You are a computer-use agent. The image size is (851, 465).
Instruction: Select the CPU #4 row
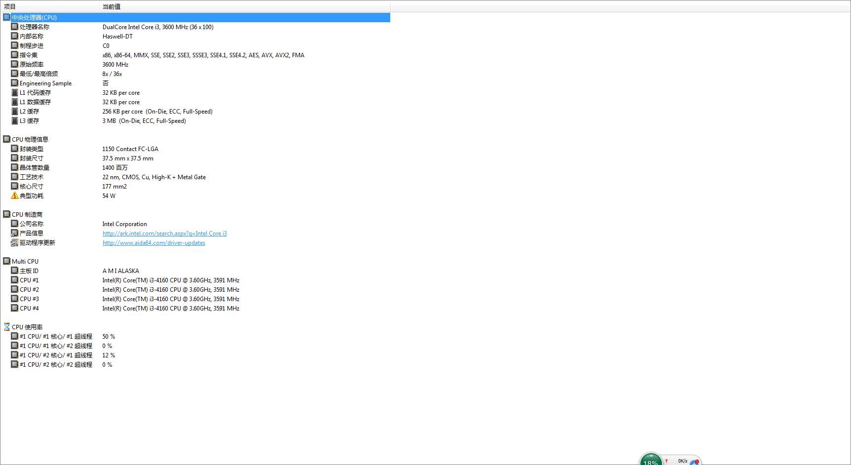[196, 308]
